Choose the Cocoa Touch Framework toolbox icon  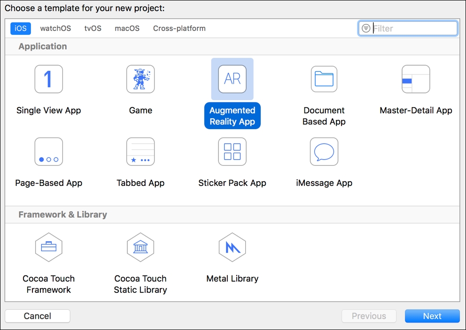coord(49,247)
